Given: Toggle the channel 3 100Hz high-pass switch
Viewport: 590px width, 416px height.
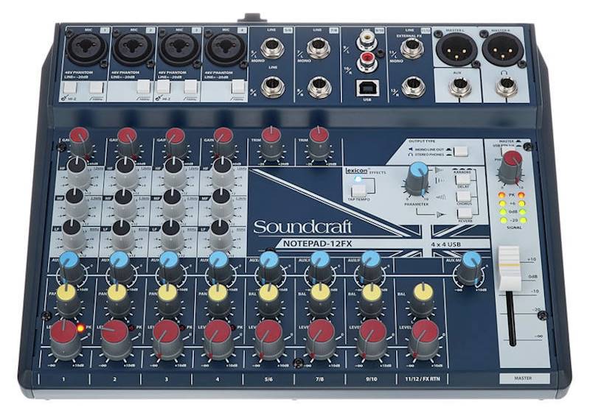Looking at the screenshot, I should [190, 87].
